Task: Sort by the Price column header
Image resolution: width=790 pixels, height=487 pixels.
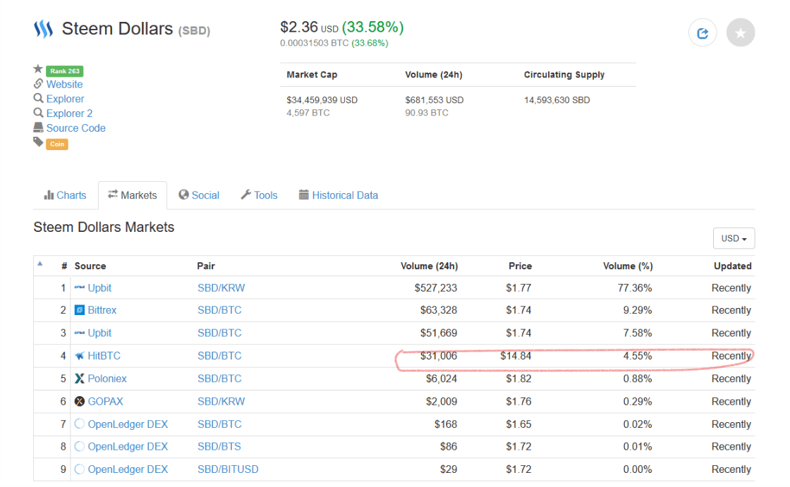Action: pyautogui.click(x=520, y=266)
